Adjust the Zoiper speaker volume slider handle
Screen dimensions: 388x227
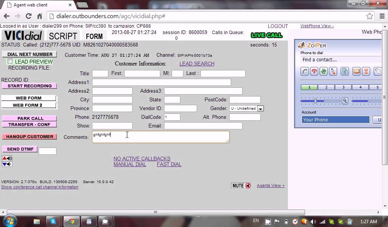tap(315, 101)
